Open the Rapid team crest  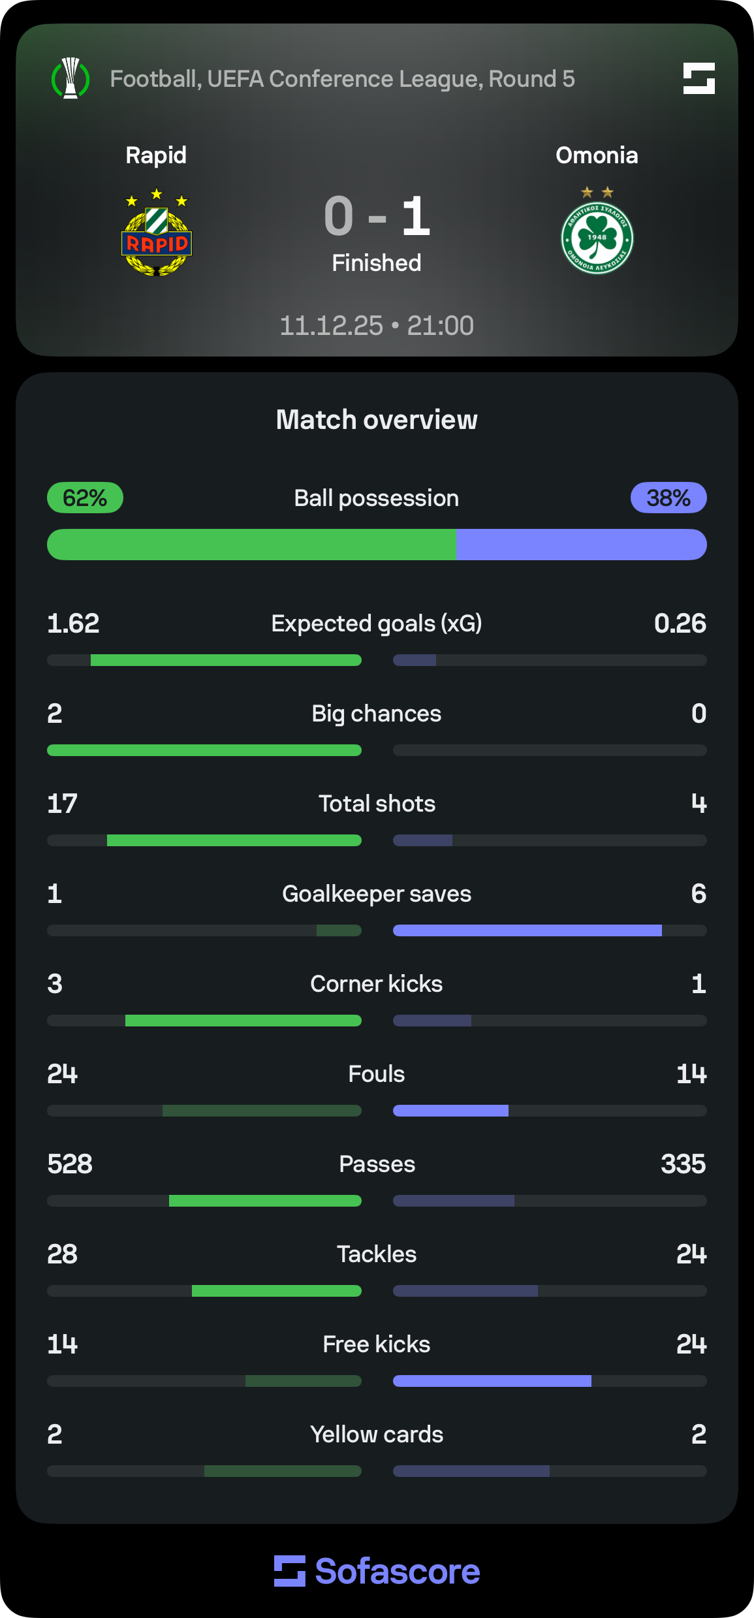(157, 234)
